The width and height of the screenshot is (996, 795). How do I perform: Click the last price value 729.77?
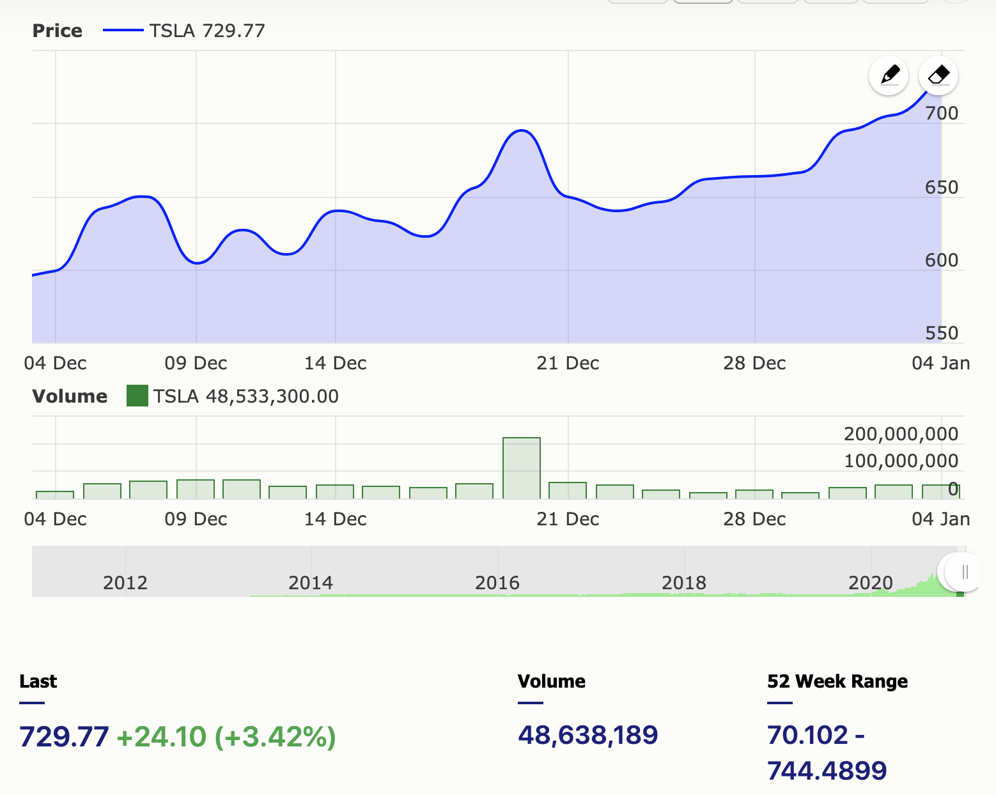pyautogui.click(x=64, y=736)
